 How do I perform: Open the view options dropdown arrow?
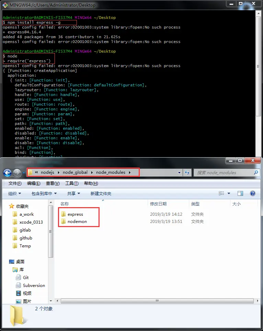pyautogui.click(x=229, y=193)
